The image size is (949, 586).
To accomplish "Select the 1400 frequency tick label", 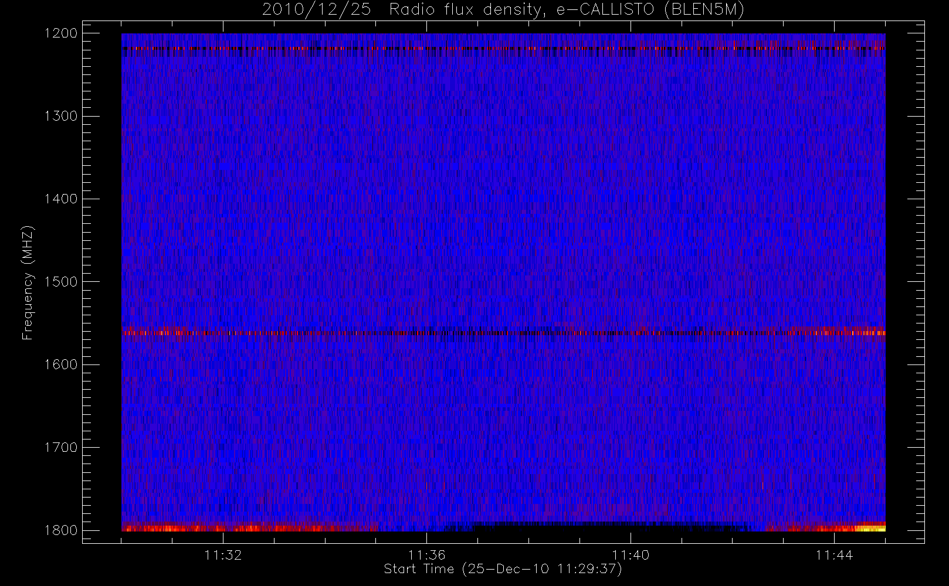I will 61,199.
